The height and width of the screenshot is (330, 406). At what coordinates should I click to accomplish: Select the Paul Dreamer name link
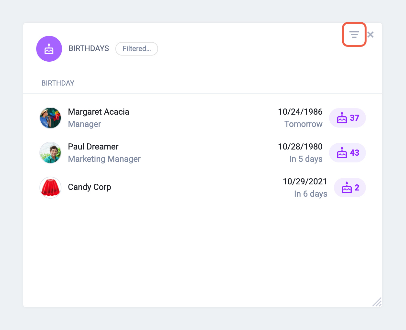point(93,147)
